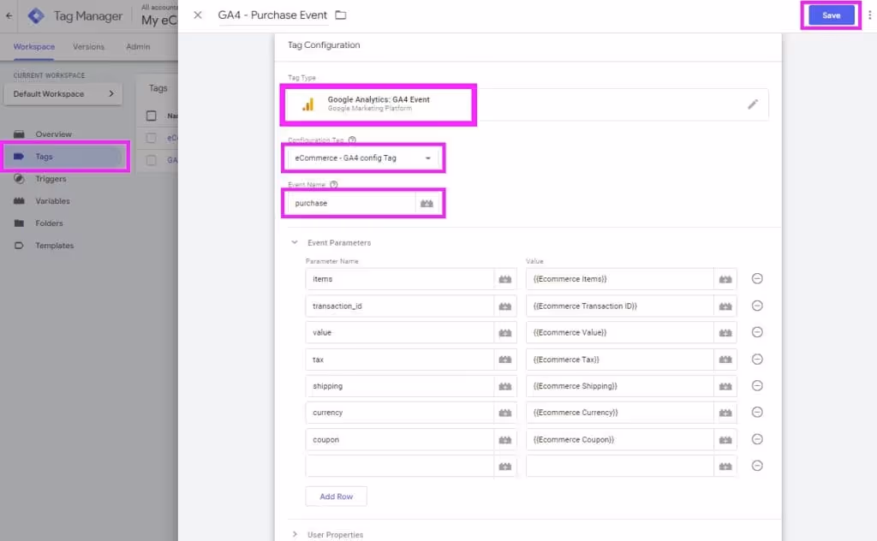
Task: Edit the transaction_id parameter name field
Action: coord(399,306)
